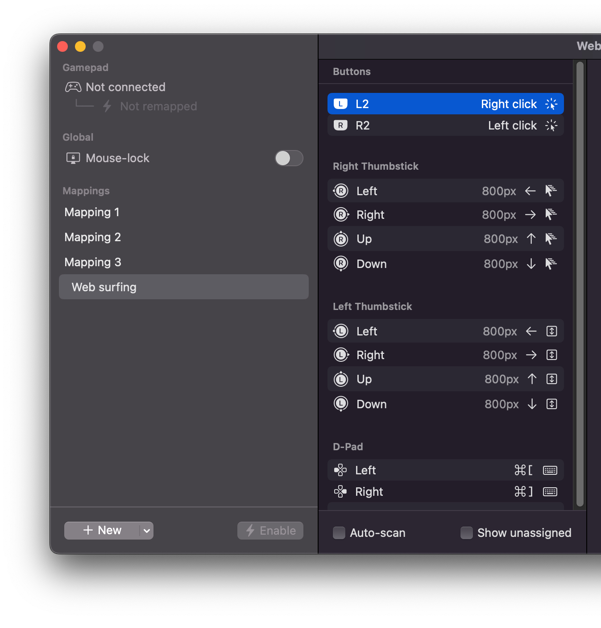Click the Right Thumbstick Down direction icon
The width and height of the screenshot is (601, 628).
[x=341, y=264]
